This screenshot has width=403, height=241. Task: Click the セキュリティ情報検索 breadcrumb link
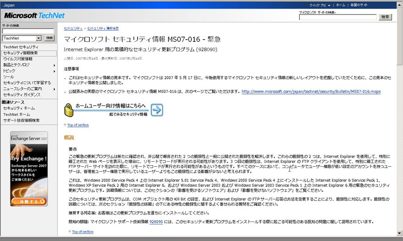(103, 29)
